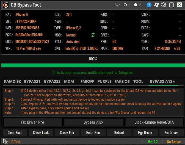Screen dimensions: 185x145
Task: Click the MOD value Normal
Action: coord(71,35)
